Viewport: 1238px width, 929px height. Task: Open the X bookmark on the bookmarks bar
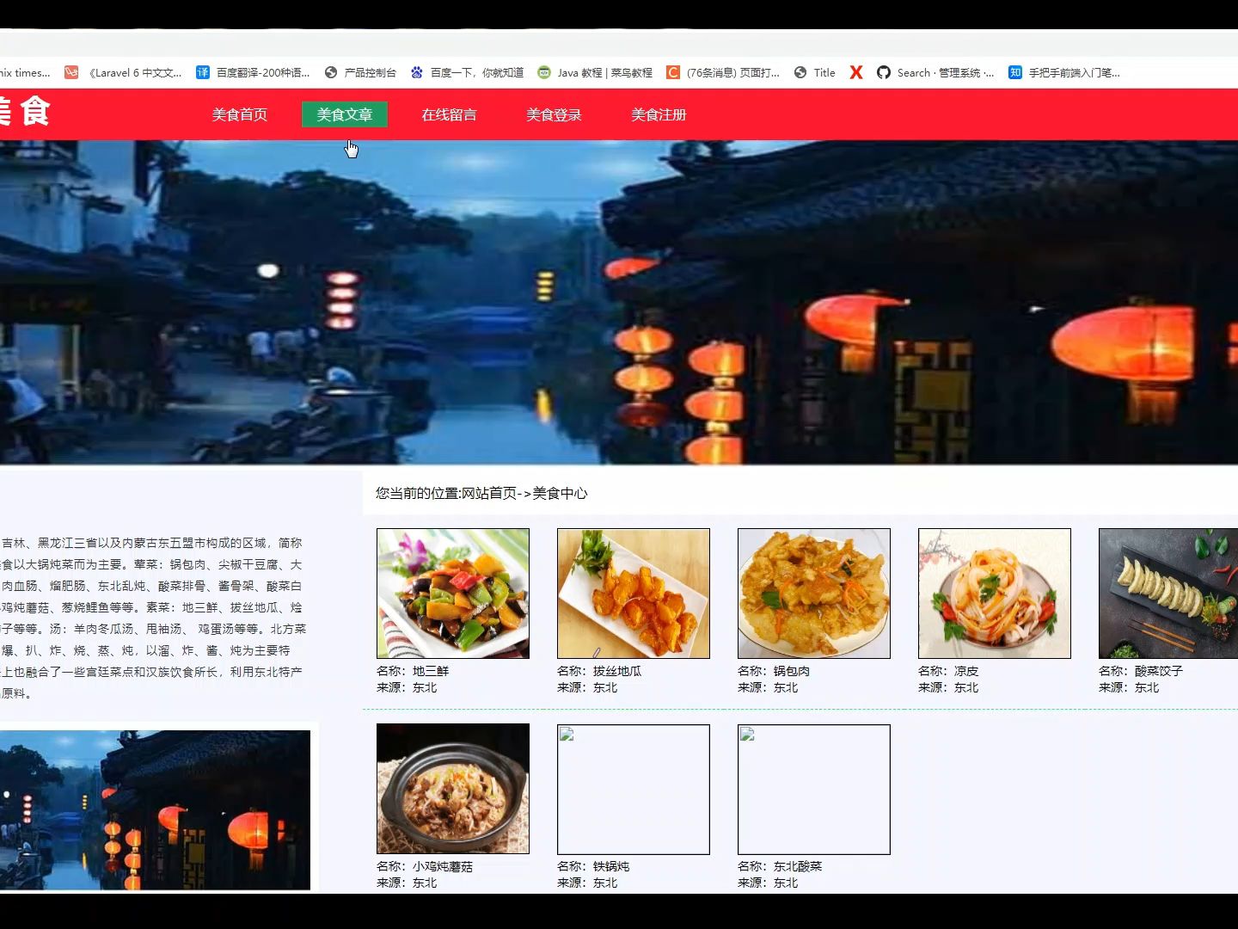(x=855, y=72)
